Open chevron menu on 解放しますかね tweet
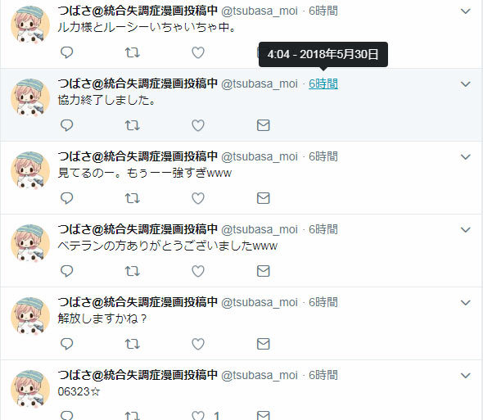 click(x=466, y=303)
